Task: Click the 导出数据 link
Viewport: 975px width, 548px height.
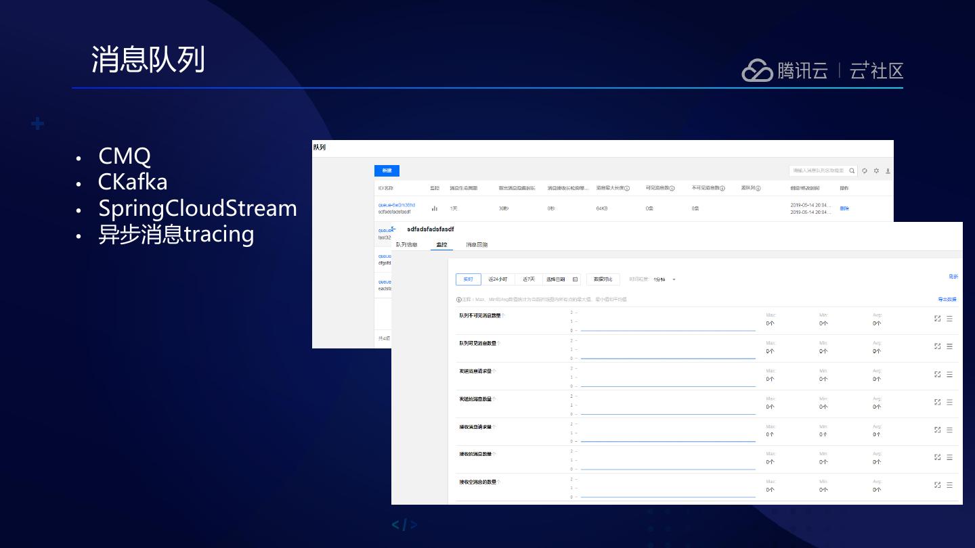Action: (x=947, y=299)
